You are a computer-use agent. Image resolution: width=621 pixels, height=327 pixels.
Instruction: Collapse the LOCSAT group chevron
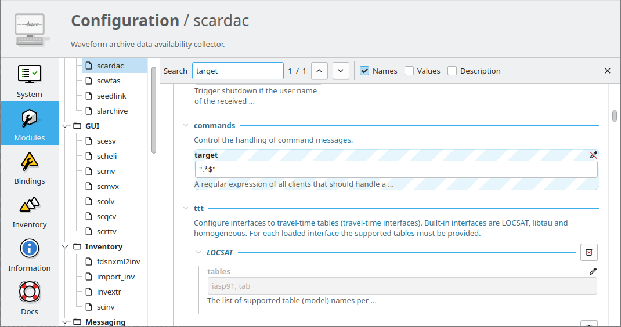click(x=198, y=252)
